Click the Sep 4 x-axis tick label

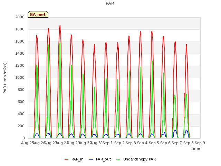142,143
